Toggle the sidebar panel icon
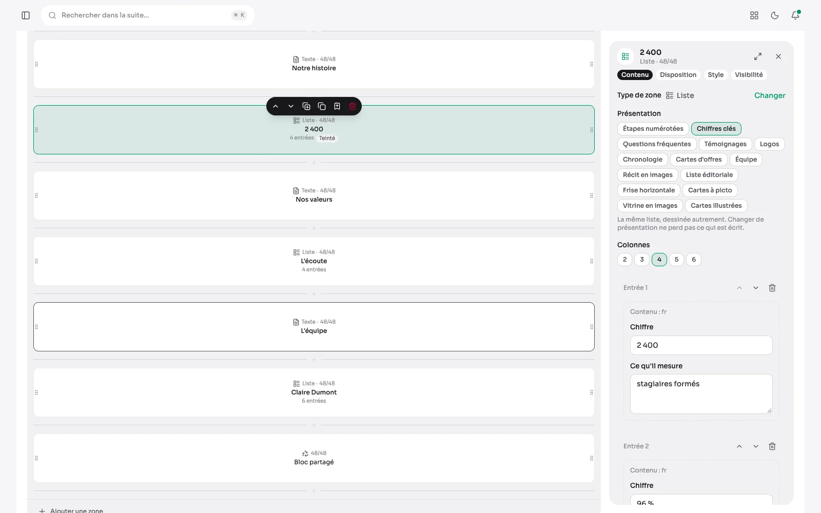This screenshot has height=513, width=821. (26, 15)
